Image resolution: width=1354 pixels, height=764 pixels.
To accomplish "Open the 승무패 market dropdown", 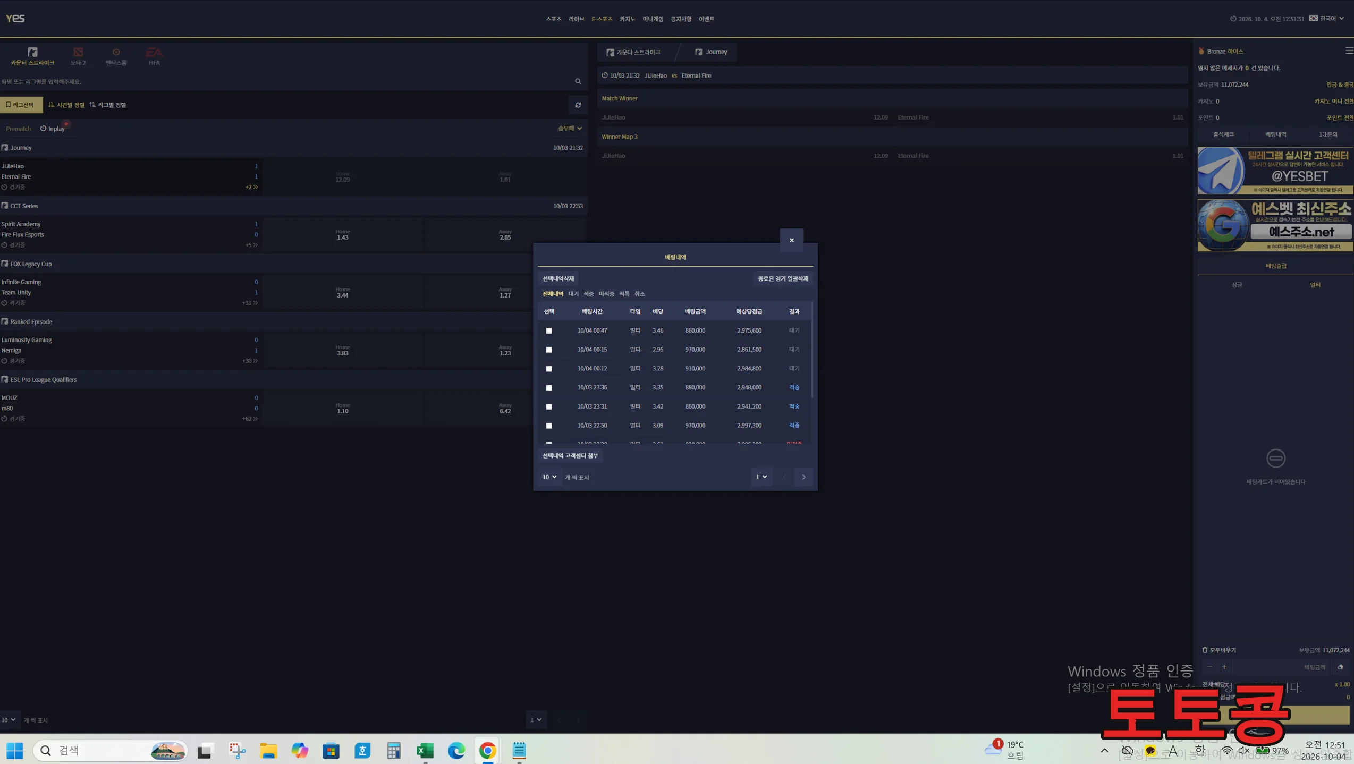I will (570, 128).
